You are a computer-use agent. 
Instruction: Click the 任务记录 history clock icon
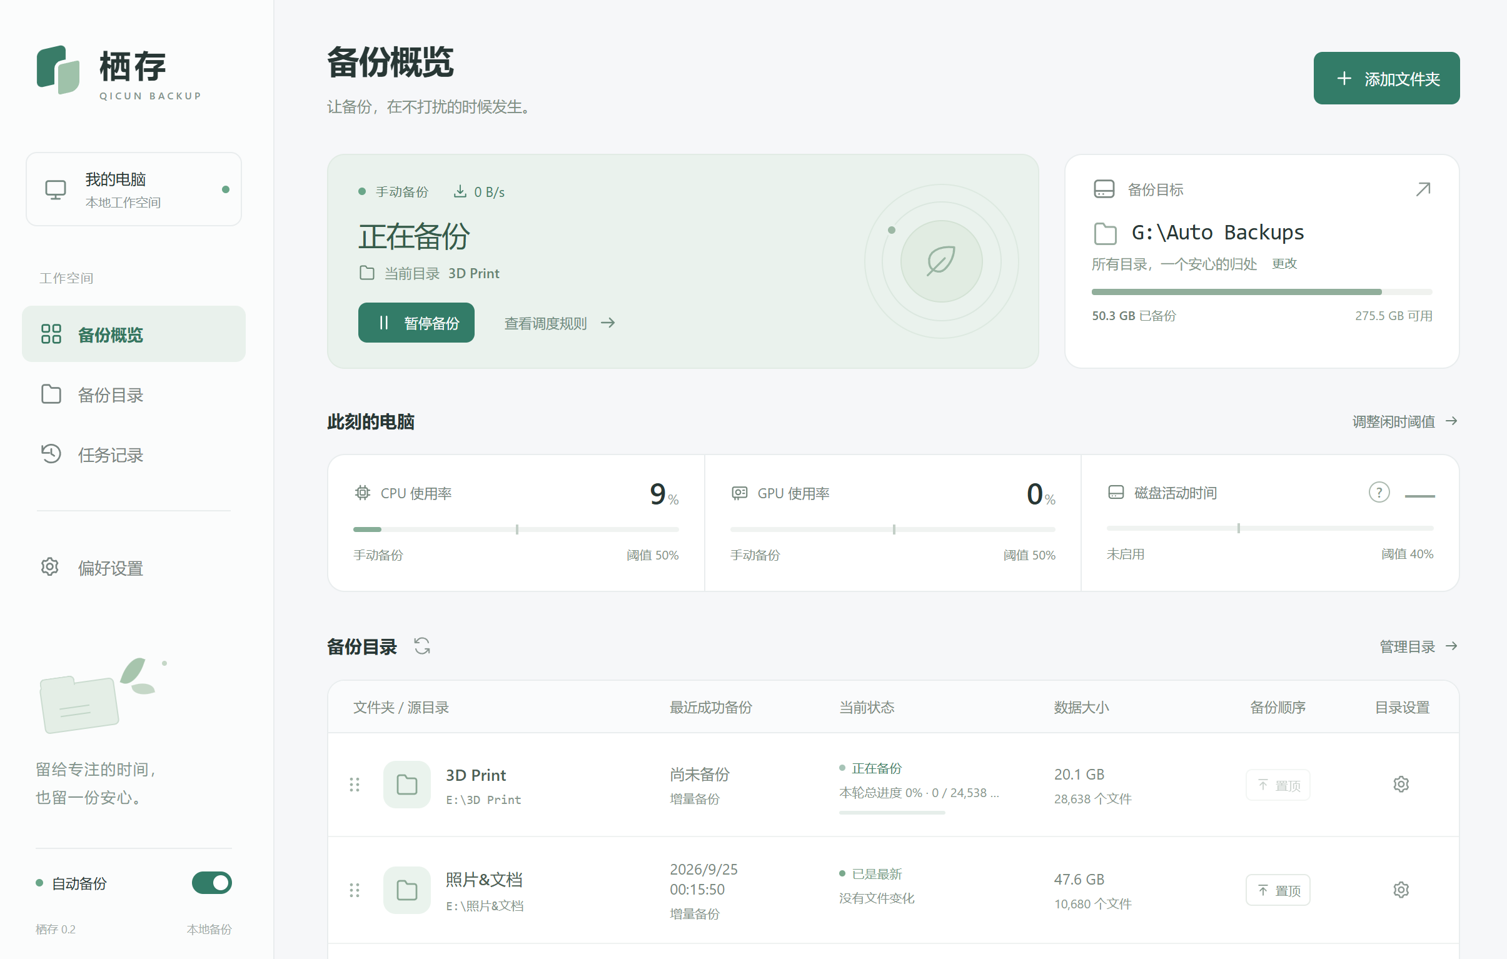[x=51, y=454]
